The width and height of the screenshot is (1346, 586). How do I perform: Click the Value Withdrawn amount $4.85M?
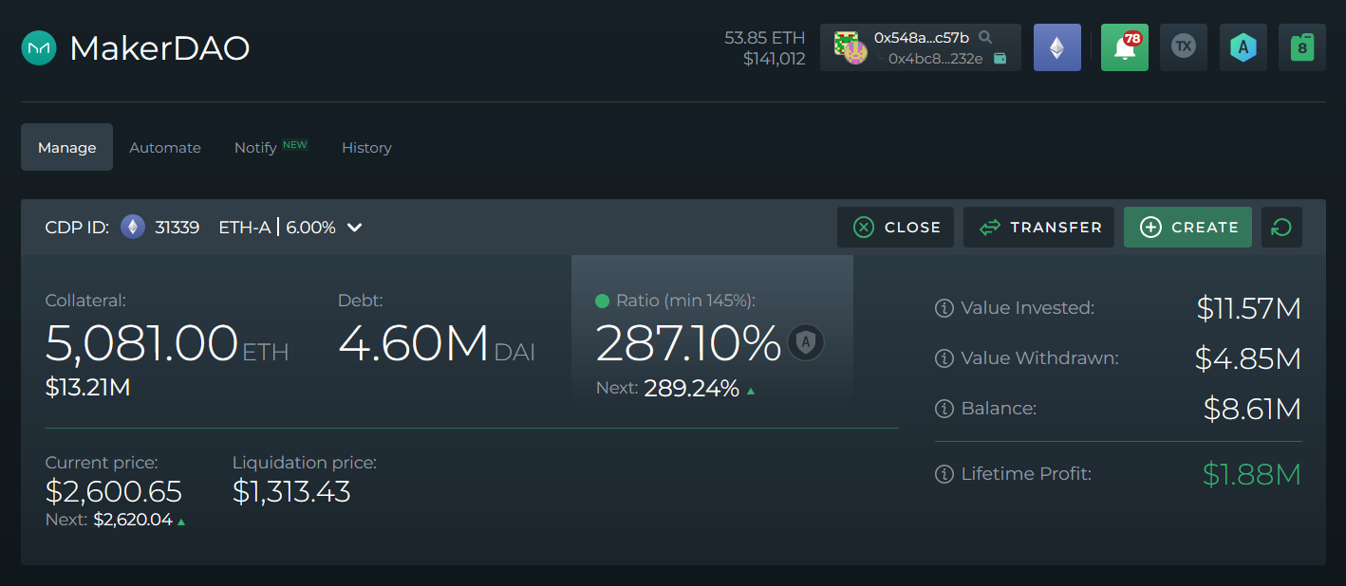point(1248,358)
